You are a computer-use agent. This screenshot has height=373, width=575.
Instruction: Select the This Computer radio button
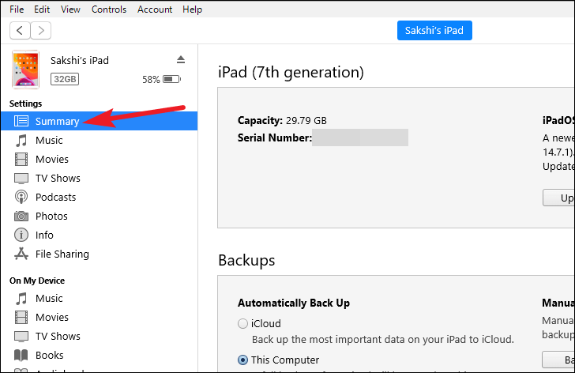click(242, 360)
